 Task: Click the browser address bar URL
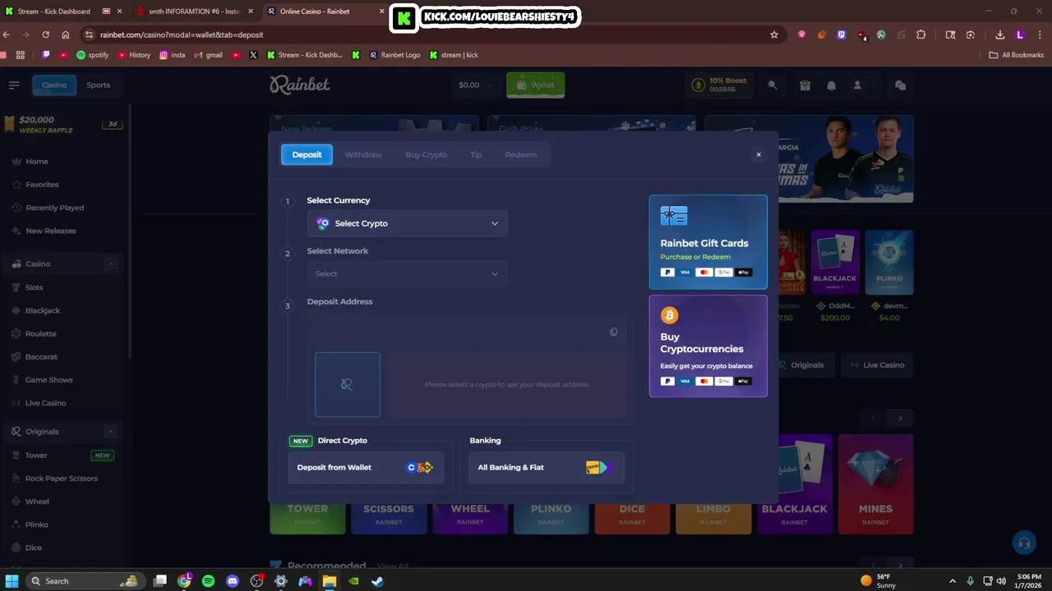[x=182, y=34]
